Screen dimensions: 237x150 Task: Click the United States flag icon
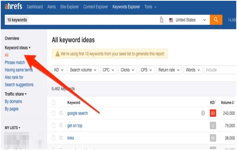[x=171, y=20]
